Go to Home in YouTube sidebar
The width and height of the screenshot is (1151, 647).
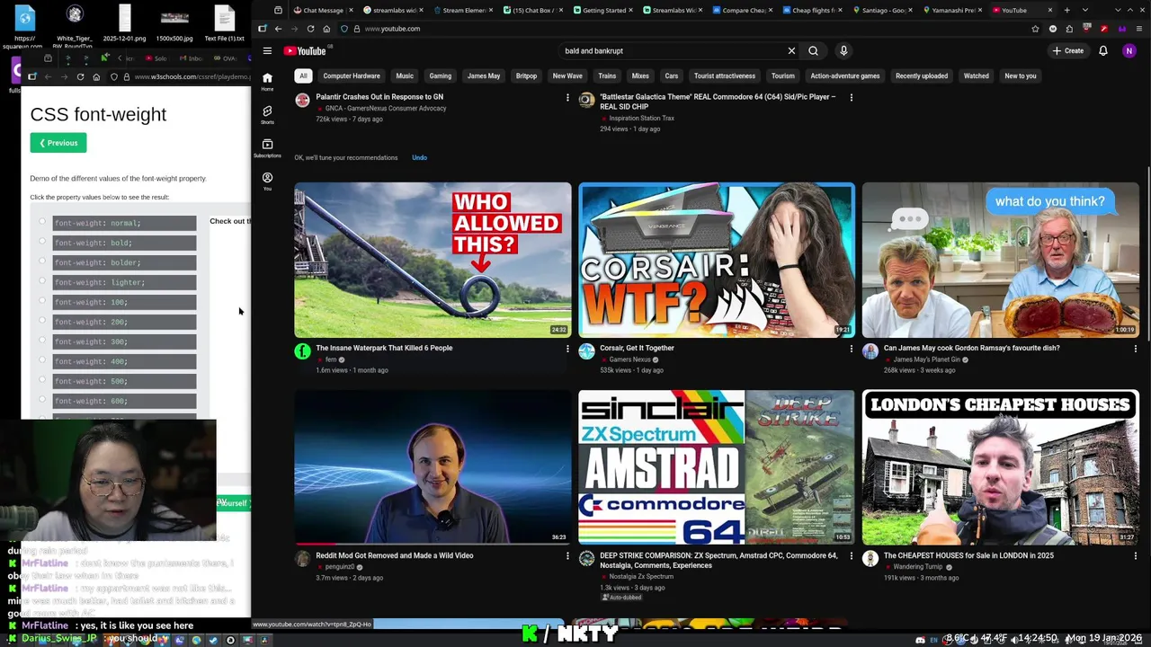click(267, 82)
